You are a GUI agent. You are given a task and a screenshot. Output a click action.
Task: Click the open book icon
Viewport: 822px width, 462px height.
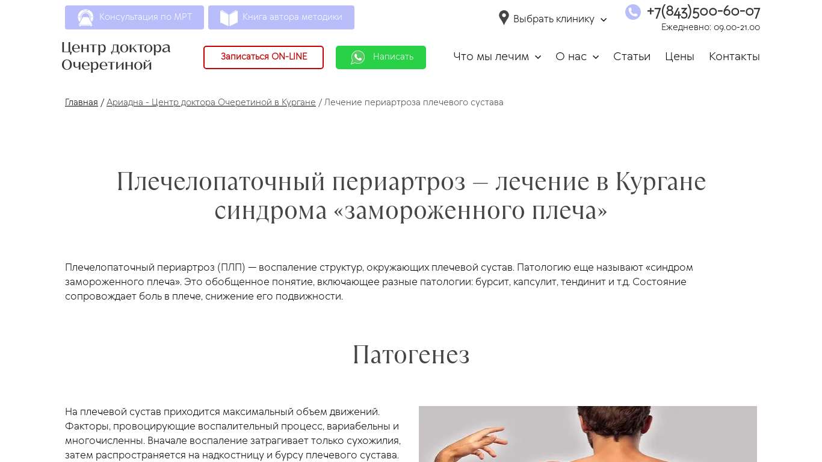pos(229,18)
